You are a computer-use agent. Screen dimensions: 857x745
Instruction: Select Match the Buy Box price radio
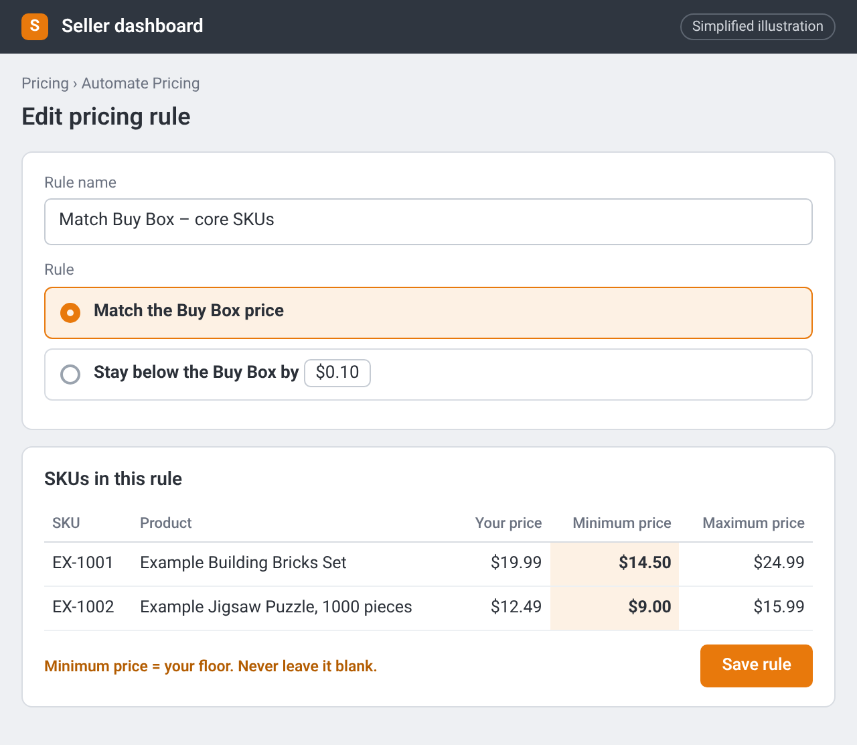tap(70, 313)
